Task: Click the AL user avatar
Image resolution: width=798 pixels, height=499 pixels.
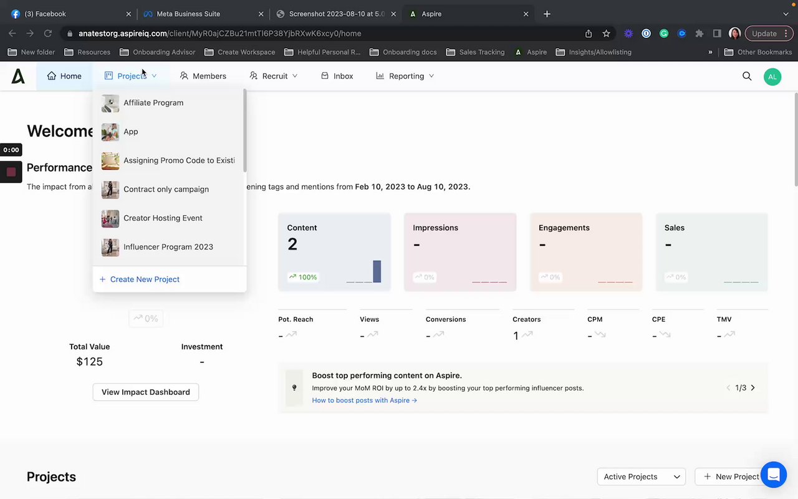Action: [x=772, y=77]
